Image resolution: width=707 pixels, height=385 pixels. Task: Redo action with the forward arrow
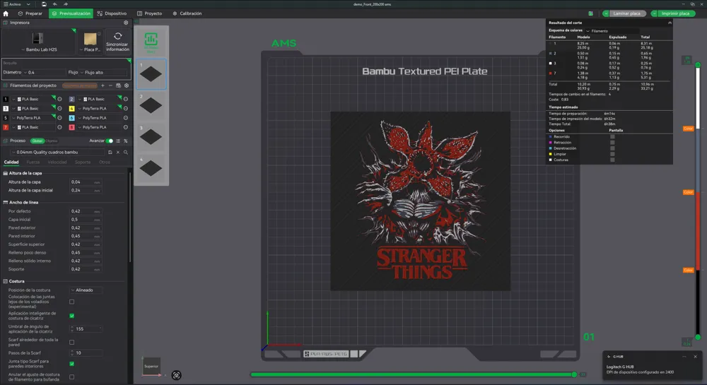65,4
